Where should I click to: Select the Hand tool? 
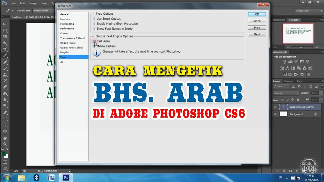point(5,138)
